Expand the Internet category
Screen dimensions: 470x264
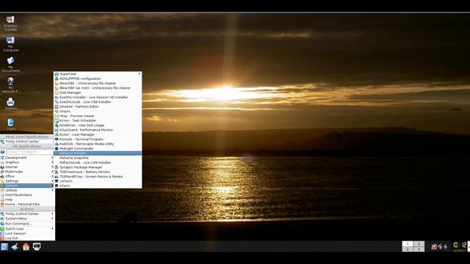click(27, 167)
